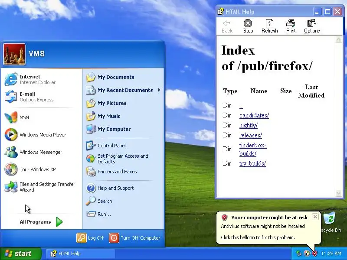Click the 11:28 AM system clock
The height and width of the screenshot is (260, 347).
click(x=331, y=253)
